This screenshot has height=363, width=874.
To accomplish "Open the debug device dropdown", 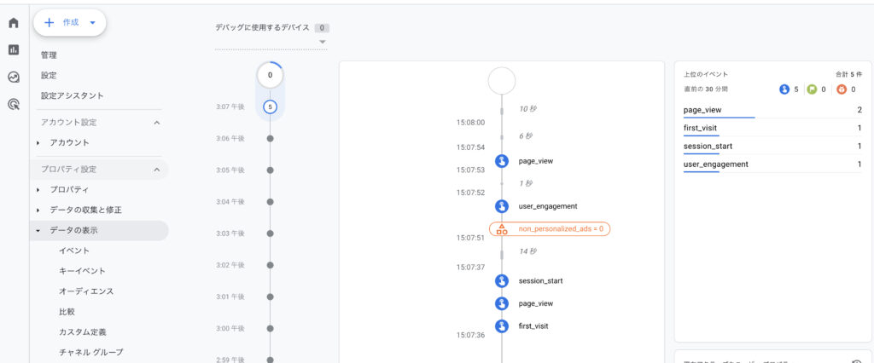I will [x=323, y=42].
